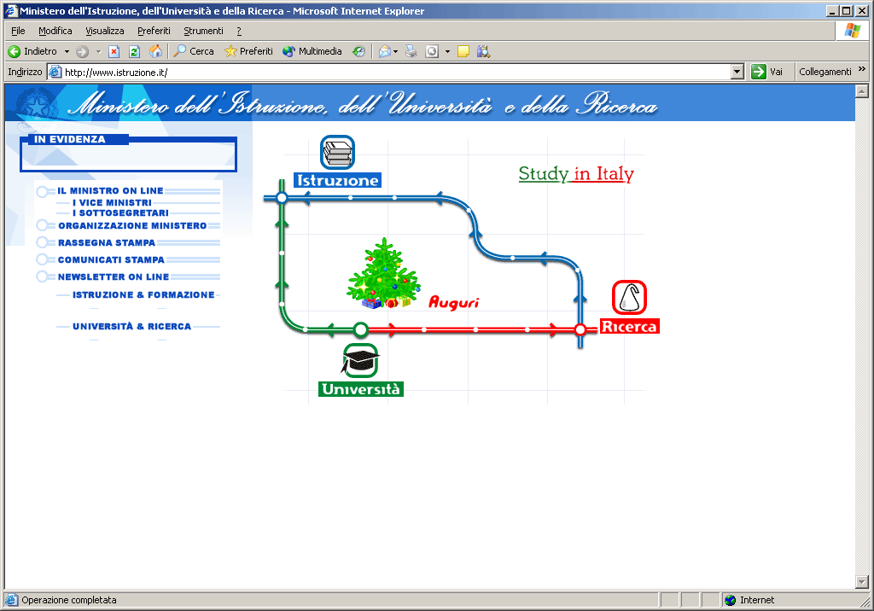Click the status bar page icon

click(x=11, y=600)
